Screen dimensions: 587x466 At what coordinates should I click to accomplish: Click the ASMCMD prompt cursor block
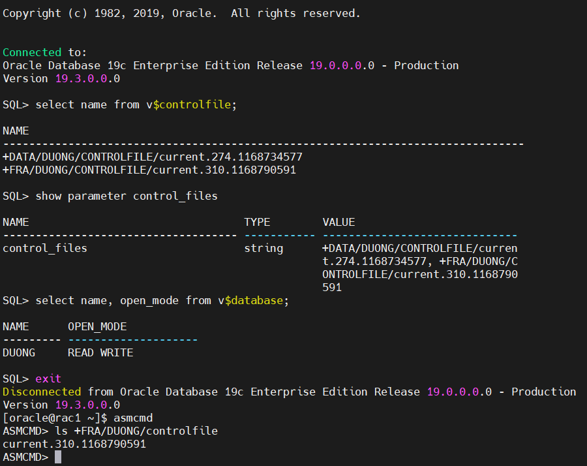[58, 457]
